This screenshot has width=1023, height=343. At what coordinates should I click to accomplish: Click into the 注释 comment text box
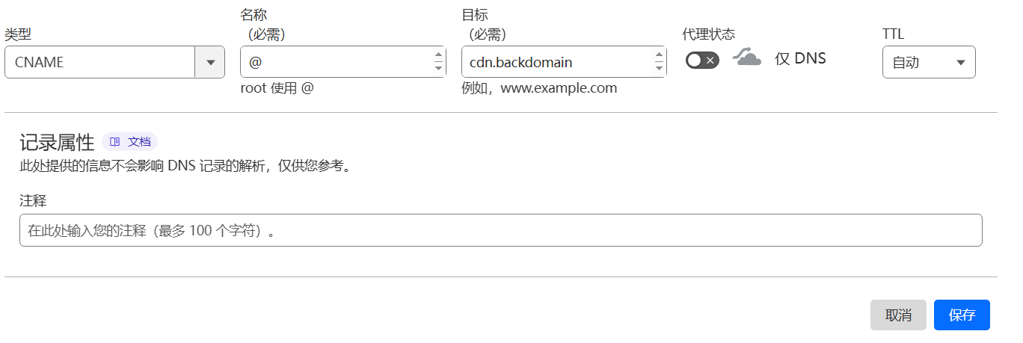500,230
